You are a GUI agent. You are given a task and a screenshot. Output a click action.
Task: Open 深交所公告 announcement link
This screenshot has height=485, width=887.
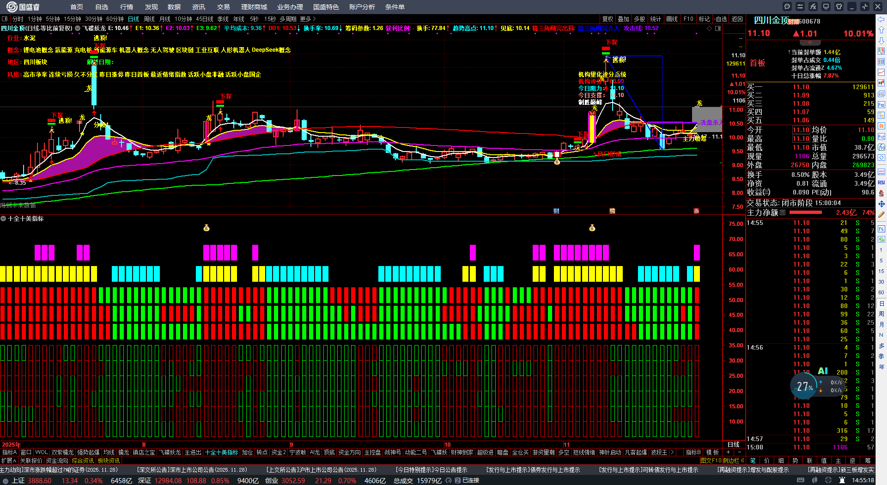[x=192, y=470]
